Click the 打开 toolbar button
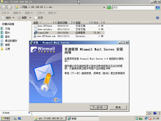Viewport: 161px width, 121px height. click(39, 18)
